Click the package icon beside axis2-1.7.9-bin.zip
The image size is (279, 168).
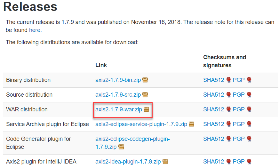pos(145,80)
